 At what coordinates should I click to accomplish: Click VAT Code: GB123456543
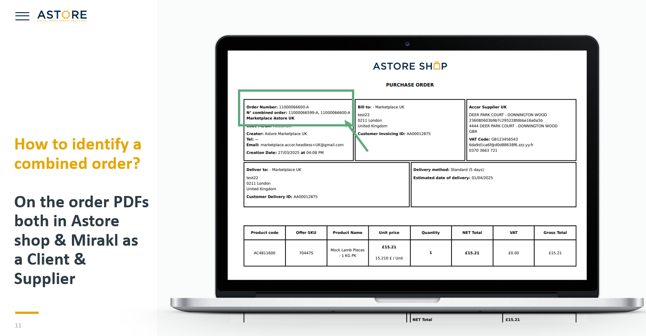point(494,139)
